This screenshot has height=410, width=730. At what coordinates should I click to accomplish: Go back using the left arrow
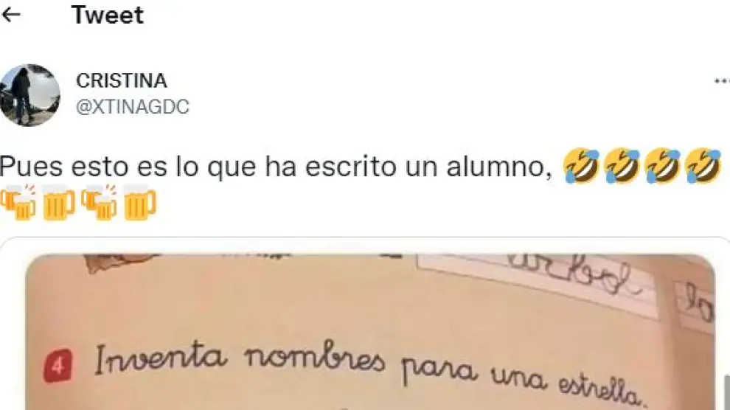pos(11,15)
